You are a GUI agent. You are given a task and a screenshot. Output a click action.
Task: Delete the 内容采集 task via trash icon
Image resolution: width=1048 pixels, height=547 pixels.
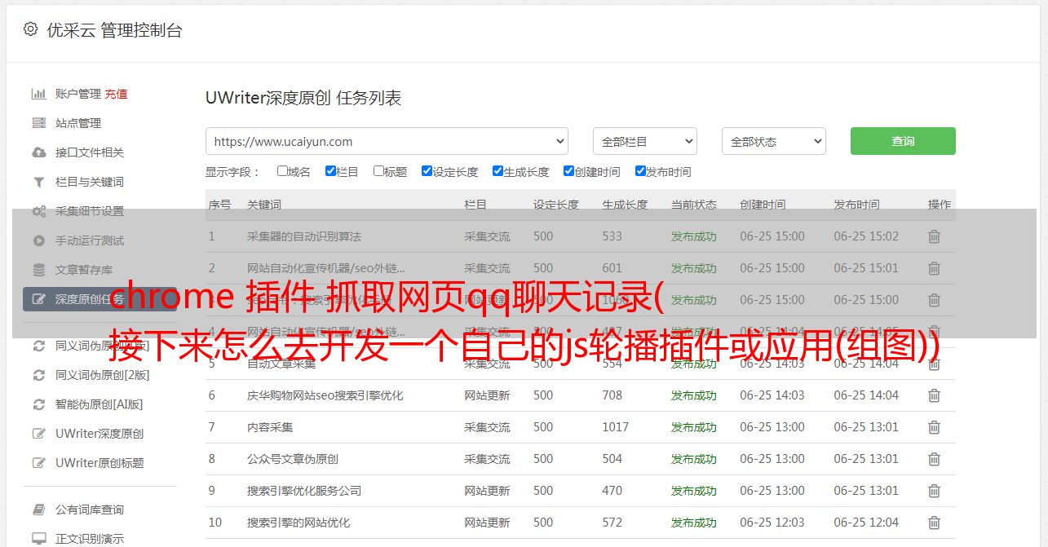point(934,427)
